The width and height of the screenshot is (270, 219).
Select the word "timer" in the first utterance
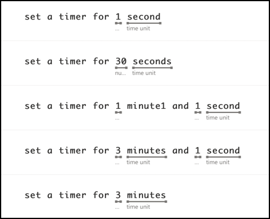73,17
